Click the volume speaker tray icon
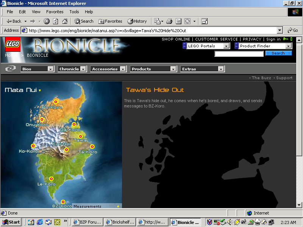 click(x=230, y=222)
